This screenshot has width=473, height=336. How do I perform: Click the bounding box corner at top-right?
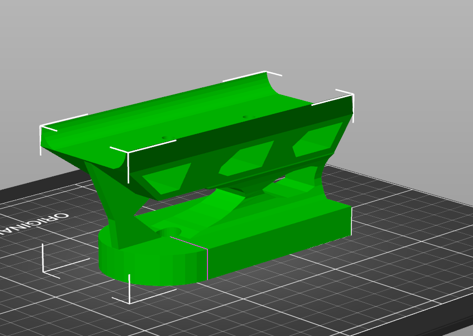(x=352, y=96)
